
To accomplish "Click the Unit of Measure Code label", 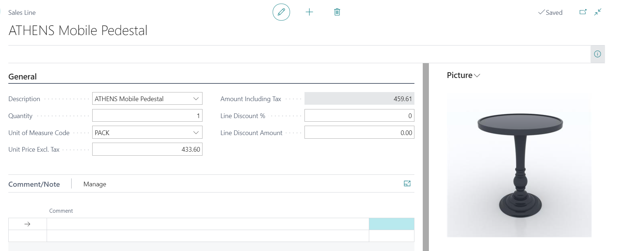I will (39, 133).
